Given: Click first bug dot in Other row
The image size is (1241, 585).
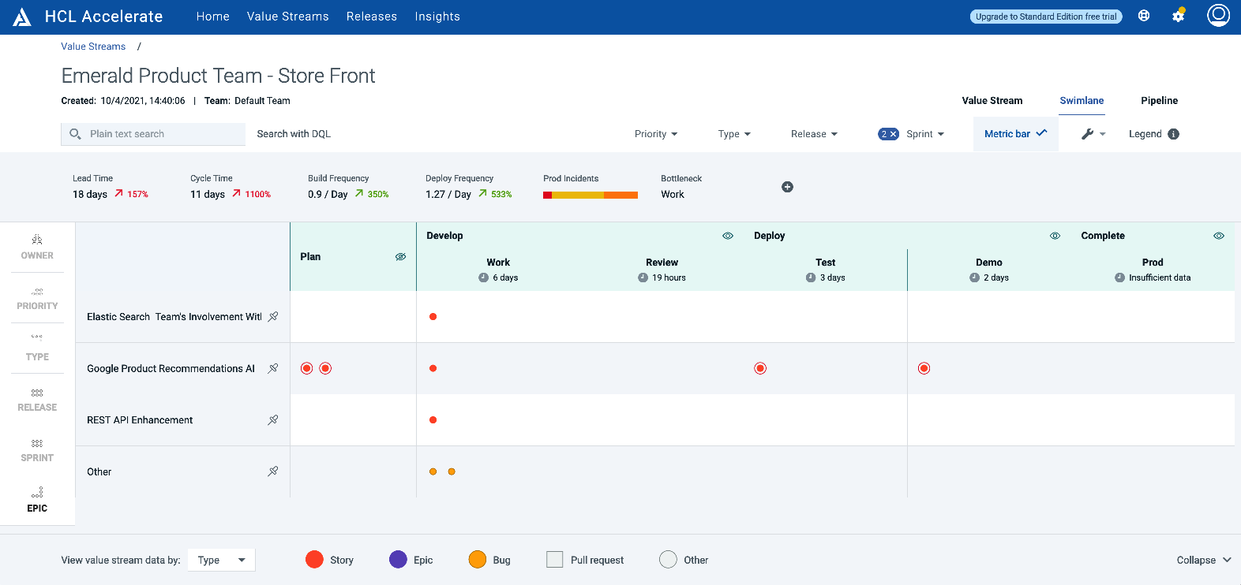Looking at the screenshot, I should 433,471.
